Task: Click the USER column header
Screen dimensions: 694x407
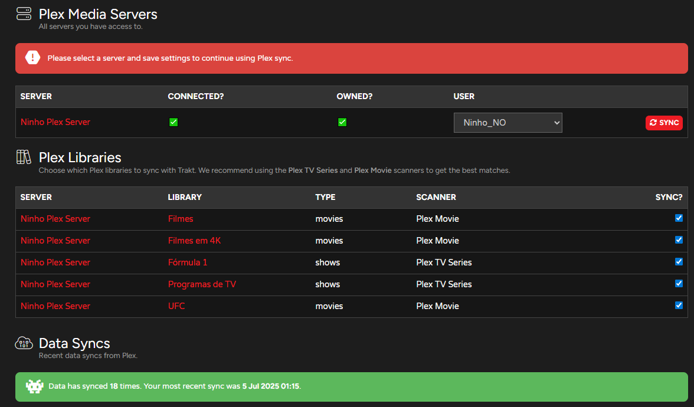Action: [x=464, y=97]
